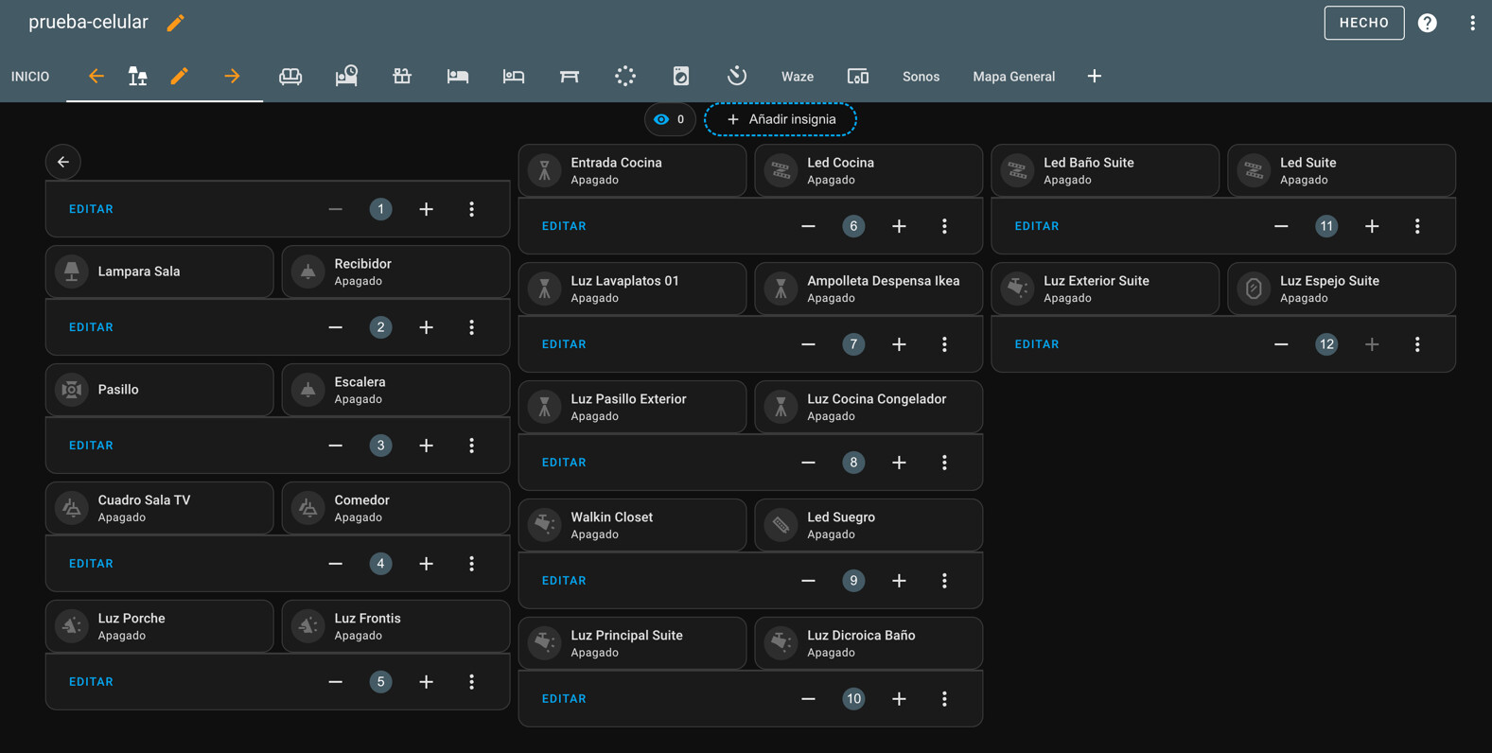Viewport: 1492px width, 753px height.
Task: Toggle badge visibility eye counter
Action: pyautogui.click(x=669, y=119)
